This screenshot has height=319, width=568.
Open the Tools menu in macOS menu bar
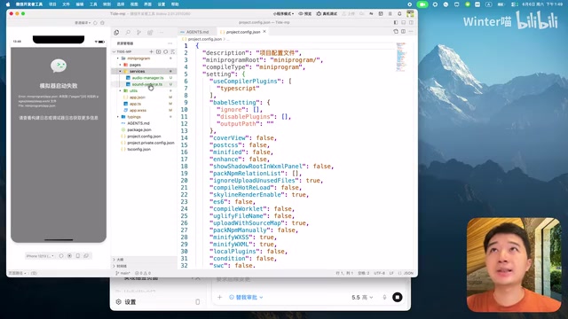93,4
